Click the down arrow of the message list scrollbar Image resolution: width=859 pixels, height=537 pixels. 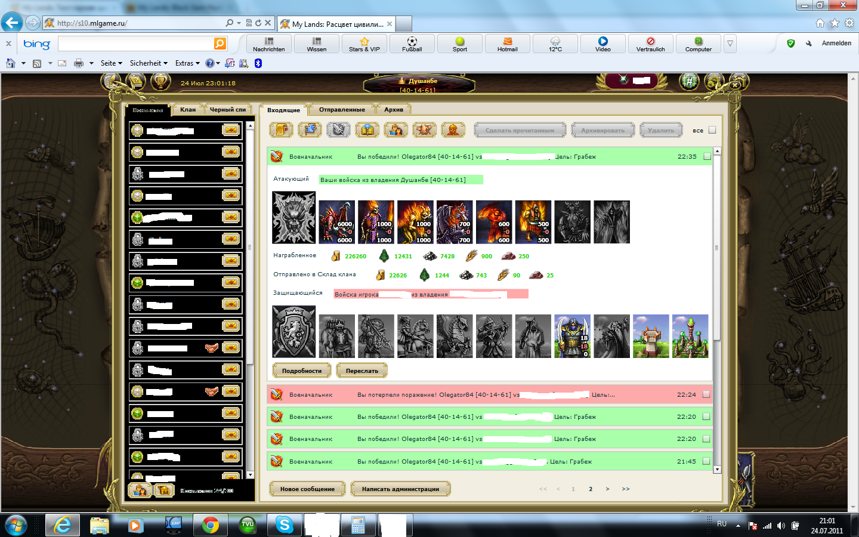[717, 470]
